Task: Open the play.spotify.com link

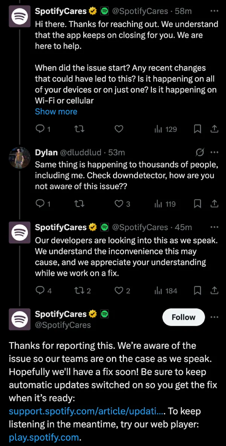Action: point(43,437)
